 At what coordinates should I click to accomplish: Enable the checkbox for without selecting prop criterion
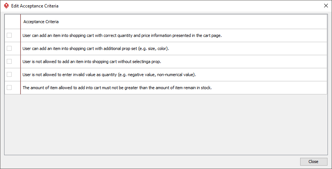(x=9, y=62)
